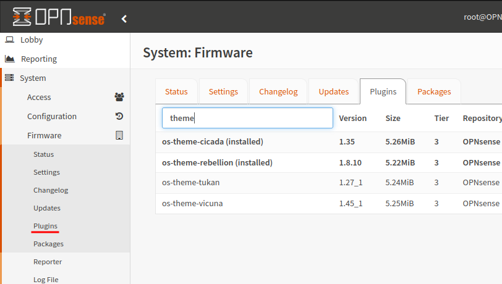
Task: Select the Plugins tab
Action: [383, 91]
